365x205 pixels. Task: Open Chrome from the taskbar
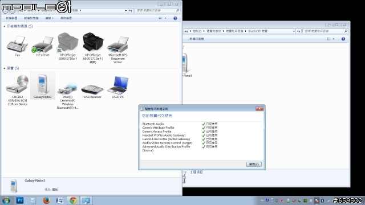(73, 200)
